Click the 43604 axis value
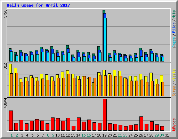178x139 pixels. tap(5, 103)
